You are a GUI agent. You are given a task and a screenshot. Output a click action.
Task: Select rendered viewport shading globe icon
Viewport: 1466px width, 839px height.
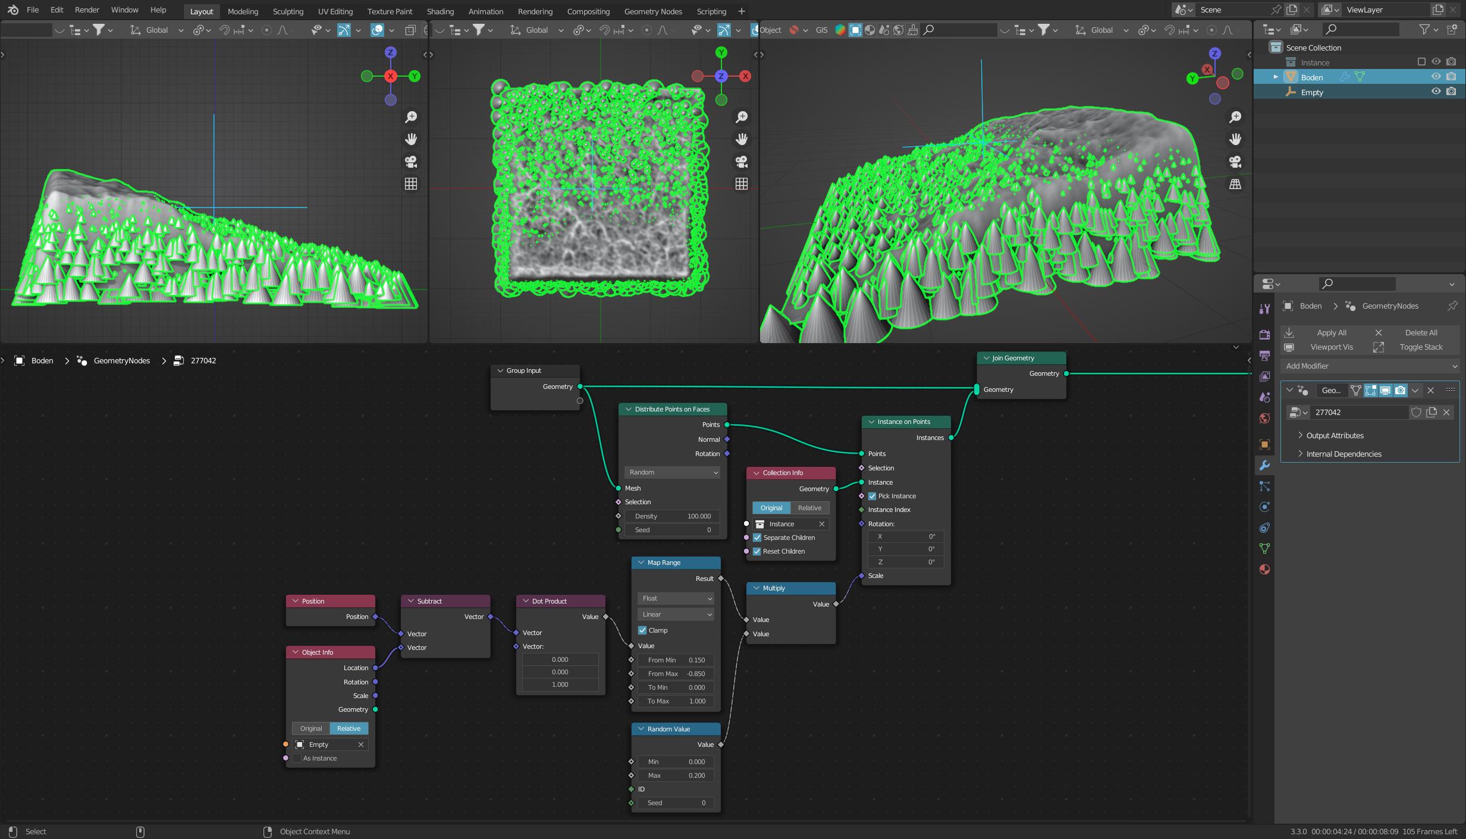tap(898, 30)
